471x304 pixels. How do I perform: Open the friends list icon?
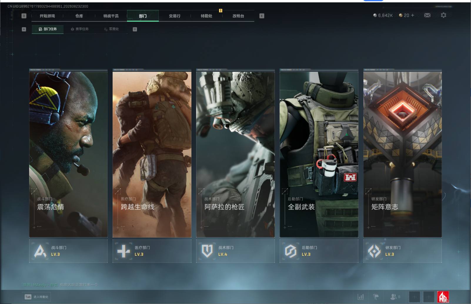[x=393, y=297]
